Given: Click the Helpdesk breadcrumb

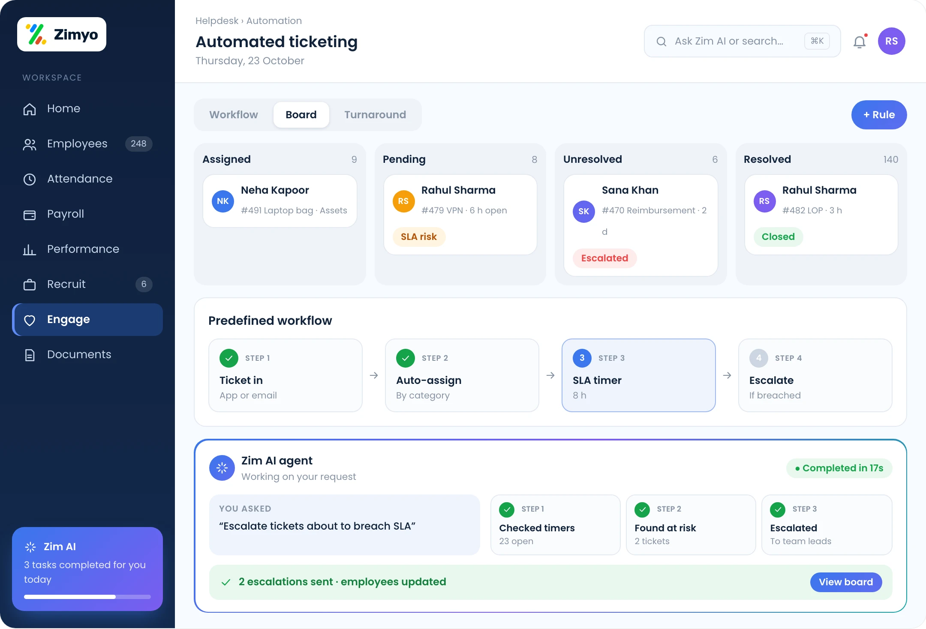Looking at the screenshot, I should 217,21.
